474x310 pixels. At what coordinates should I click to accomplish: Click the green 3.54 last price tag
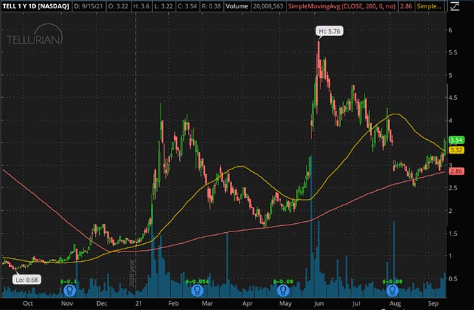[x=456, y=140]
